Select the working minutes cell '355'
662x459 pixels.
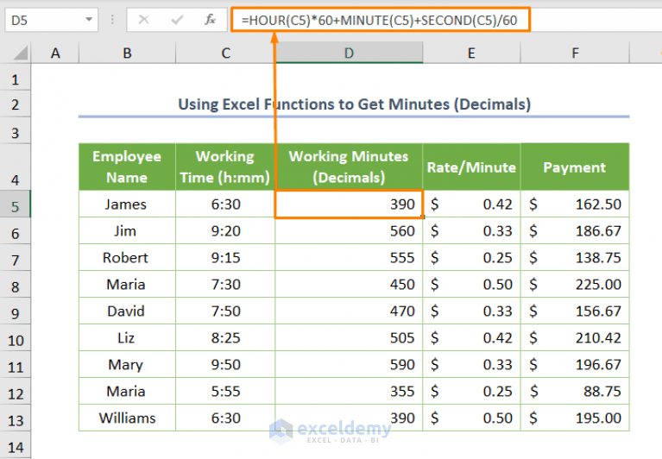tap(349, 391)
